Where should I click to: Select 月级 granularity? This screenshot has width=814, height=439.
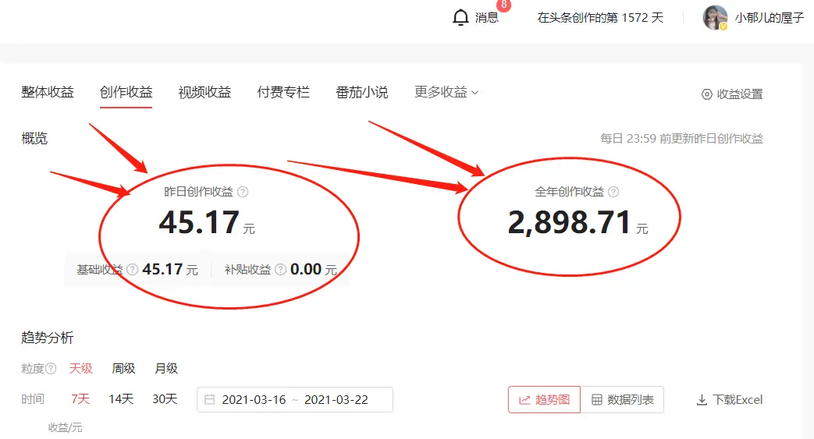[165, 368]
